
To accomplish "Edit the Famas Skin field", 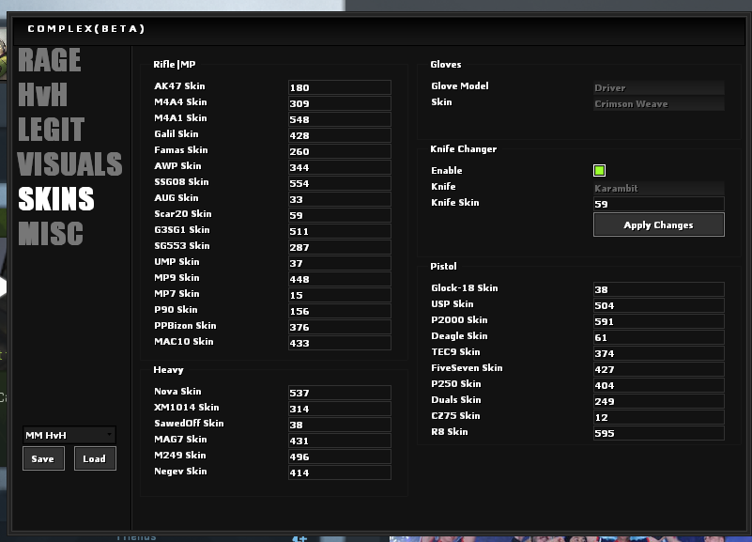I will coord(340,151).
